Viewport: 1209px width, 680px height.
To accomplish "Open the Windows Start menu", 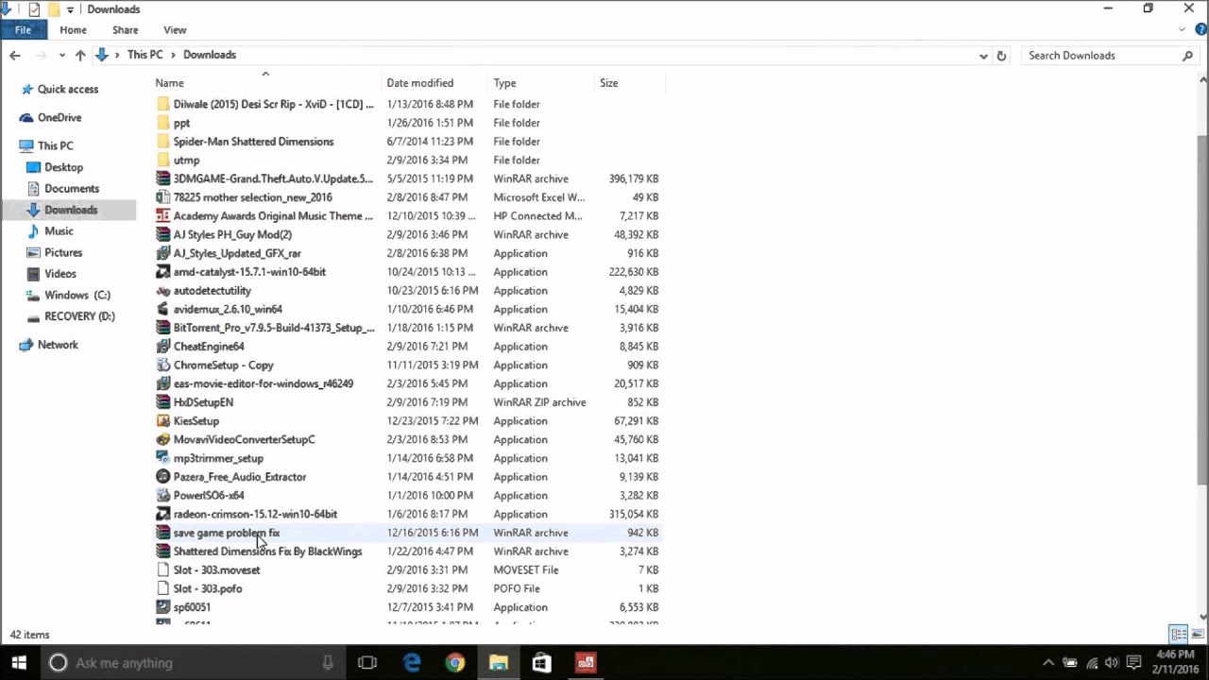I will 19,663.
